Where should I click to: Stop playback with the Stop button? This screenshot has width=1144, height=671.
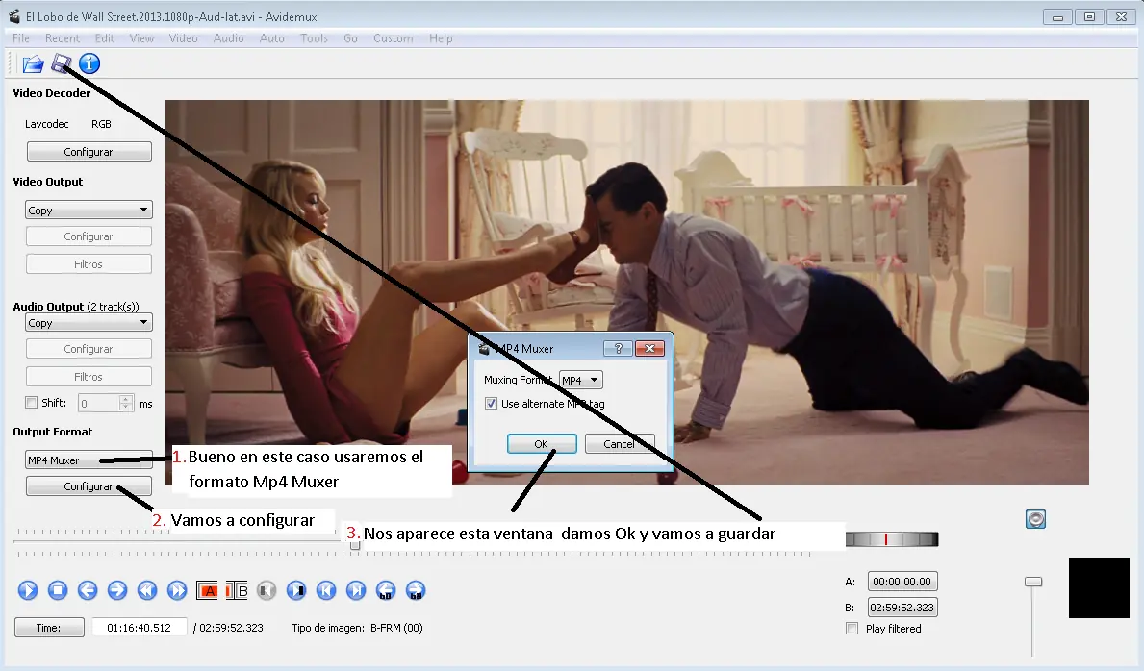point(58,590)
